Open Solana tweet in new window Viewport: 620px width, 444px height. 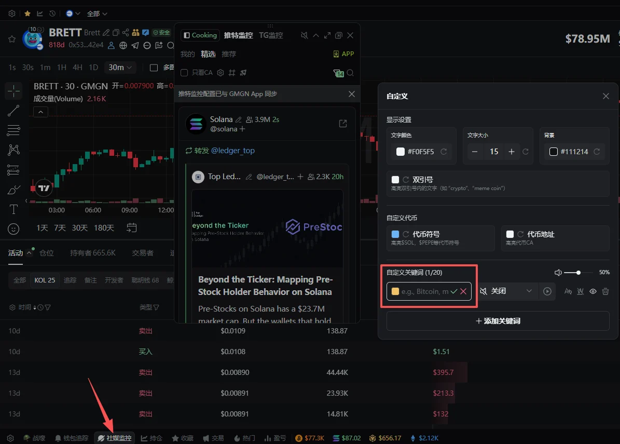[343, 124]
